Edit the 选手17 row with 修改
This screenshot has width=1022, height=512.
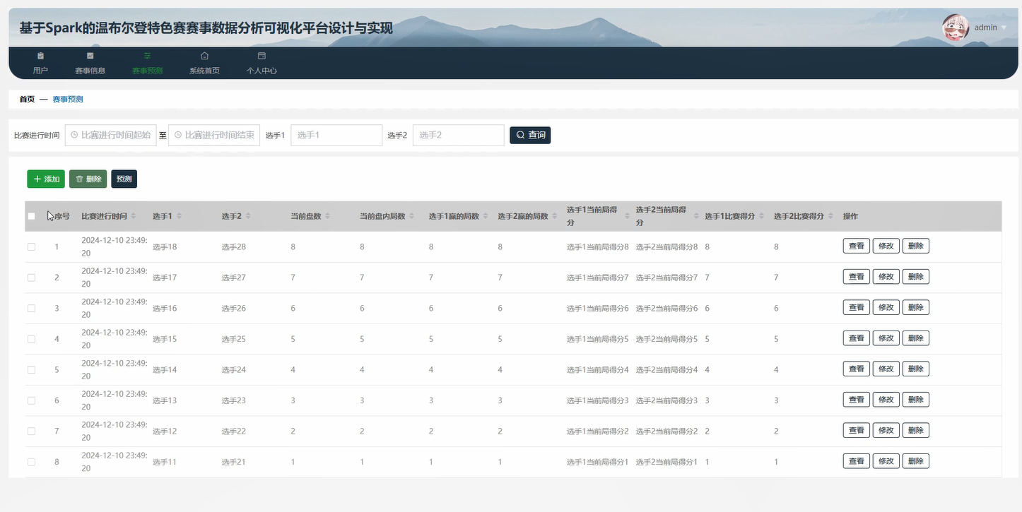[x=886, y=277]
